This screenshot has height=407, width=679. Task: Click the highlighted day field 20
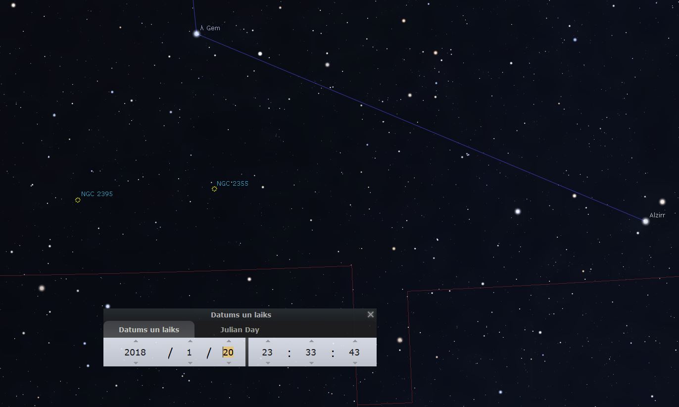coord(228,353)
